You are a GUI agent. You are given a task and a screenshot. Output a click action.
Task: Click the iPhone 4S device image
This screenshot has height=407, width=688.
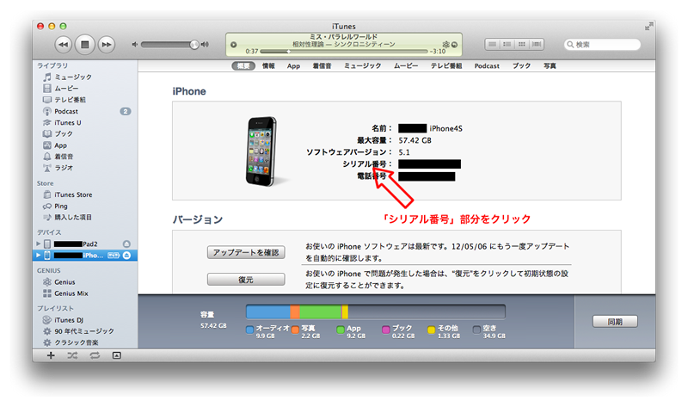(x=262, y=151)
